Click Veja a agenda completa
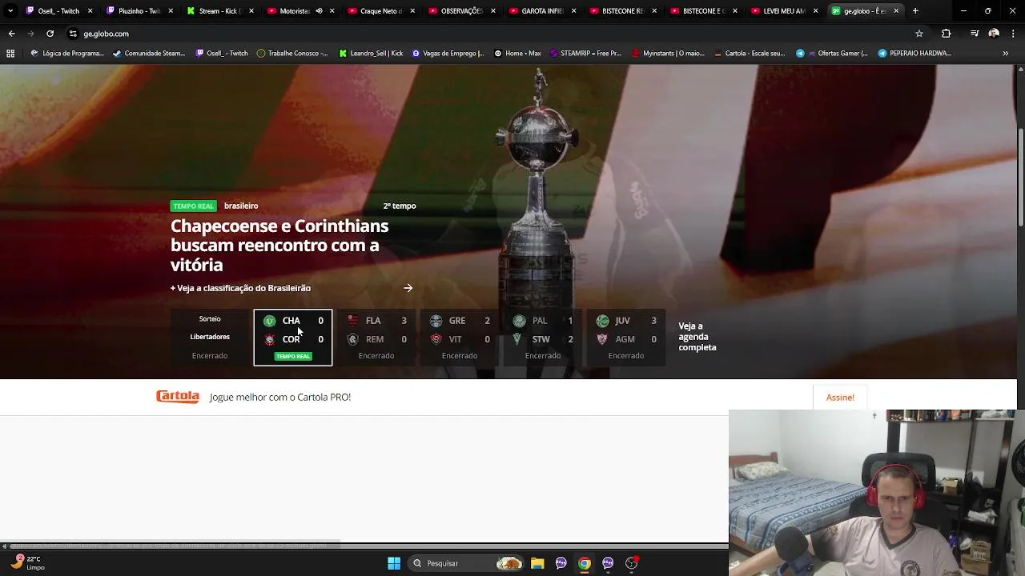This screenshot has height=576, width=1025. 697,337
